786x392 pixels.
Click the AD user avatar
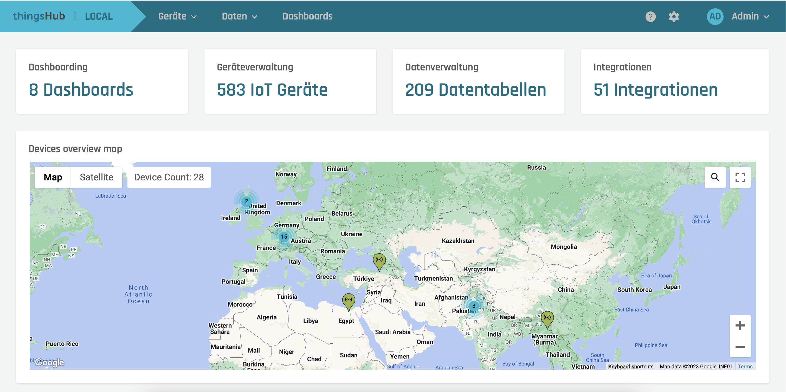click(715, 16)
